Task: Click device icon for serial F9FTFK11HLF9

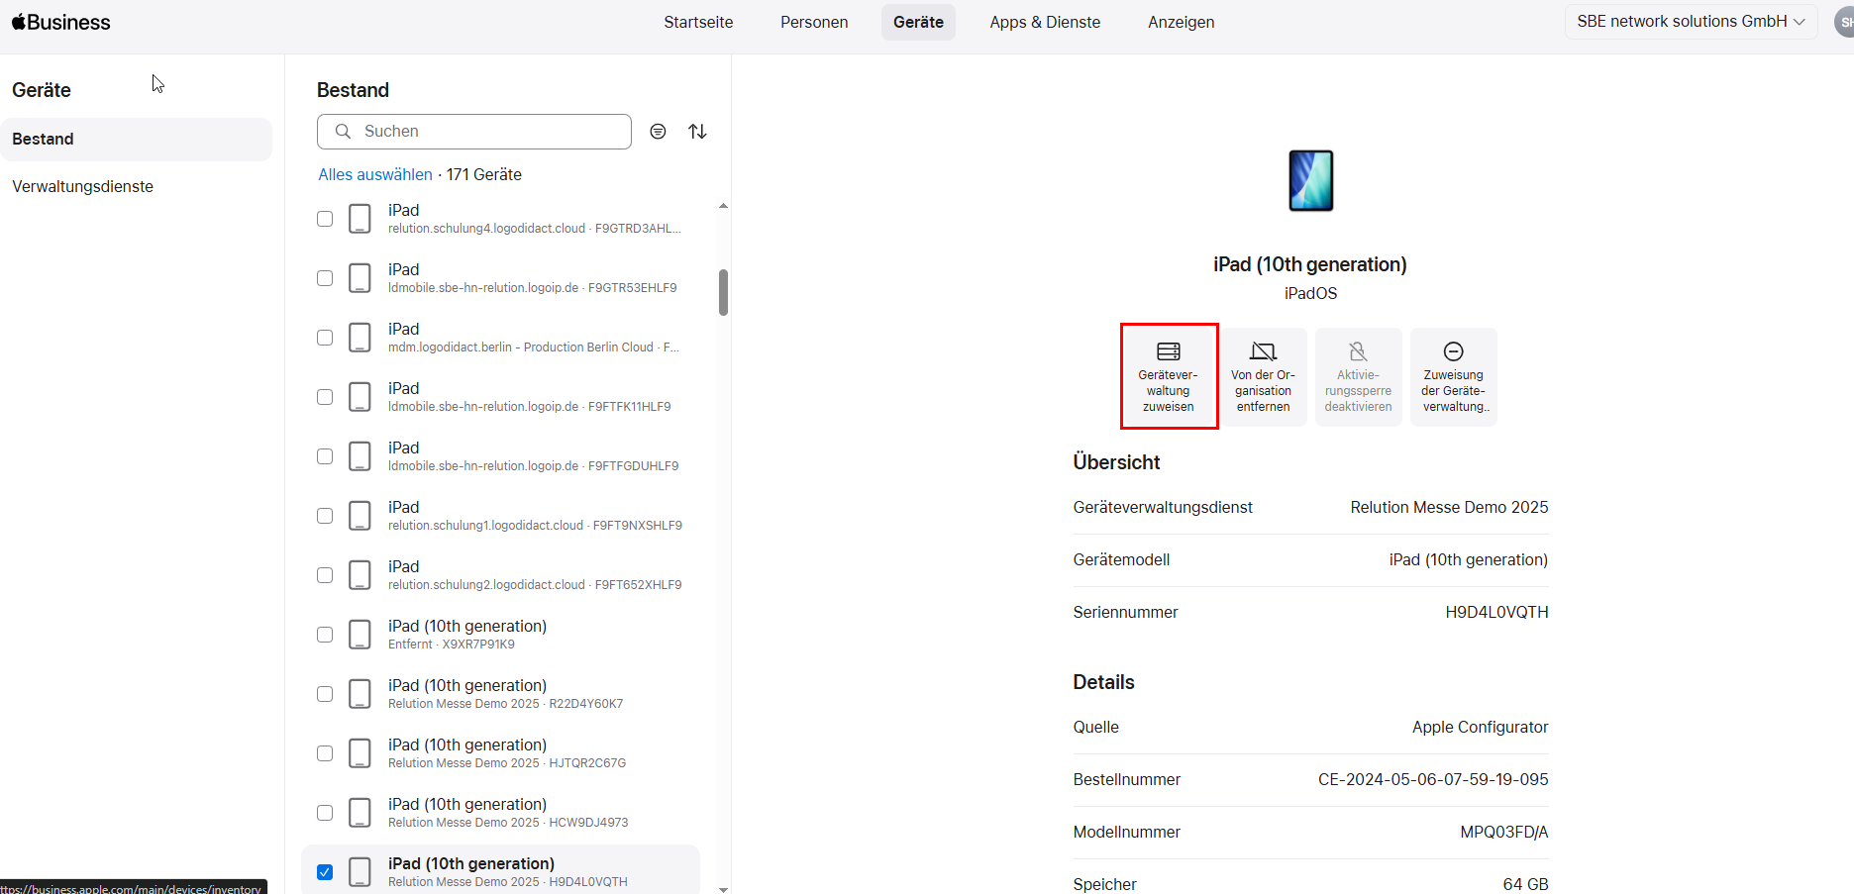Action: pyautogui.click(x=360, y=397)
